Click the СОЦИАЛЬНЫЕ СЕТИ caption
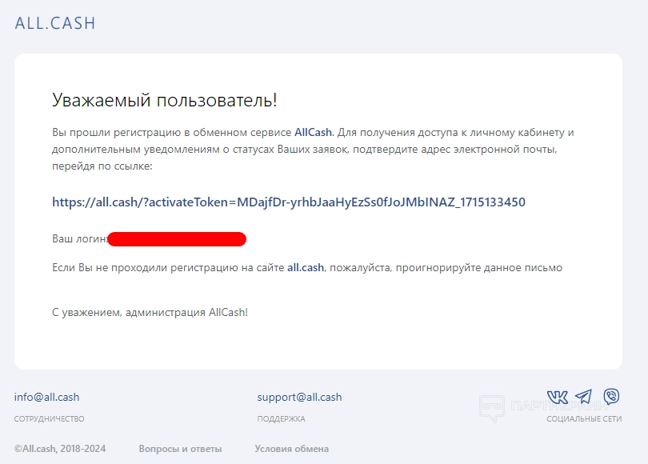Viewport: 648px width, 464px height. tap(584, 419)
